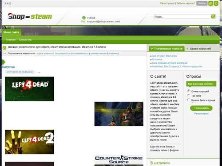Click the О сайте! heading
Screen dimensions: 222x166
click(x=158, y=77)
